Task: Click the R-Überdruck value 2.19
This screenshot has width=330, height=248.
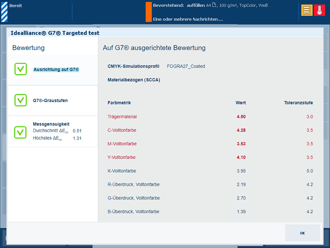Action: click(241, 185)
